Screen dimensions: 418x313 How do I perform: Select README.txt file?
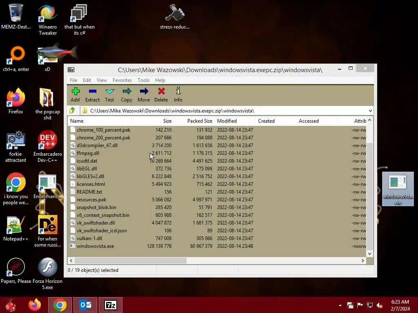89,192
